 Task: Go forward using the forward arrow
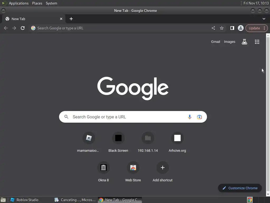(x=14, y=28)
